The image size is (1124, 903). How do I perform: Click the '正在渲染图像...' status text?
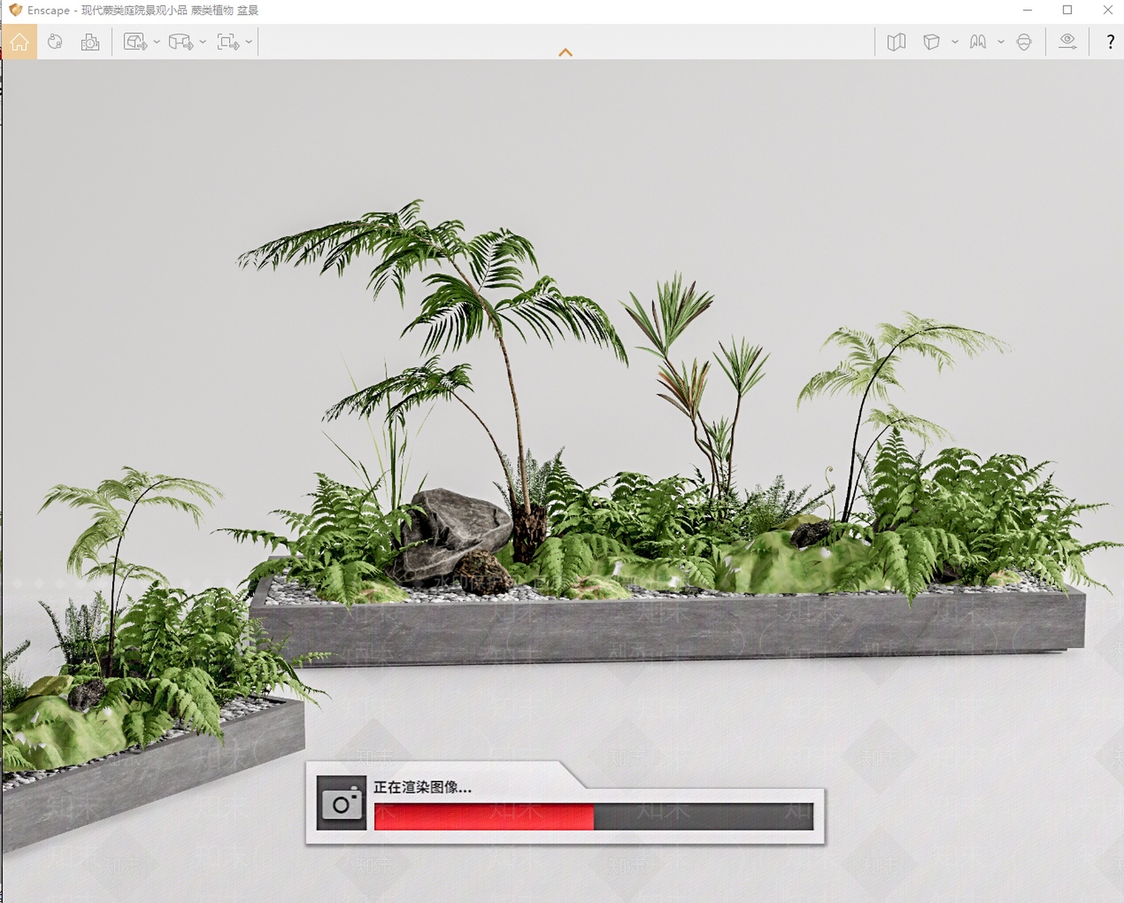(x=422, y=787)
